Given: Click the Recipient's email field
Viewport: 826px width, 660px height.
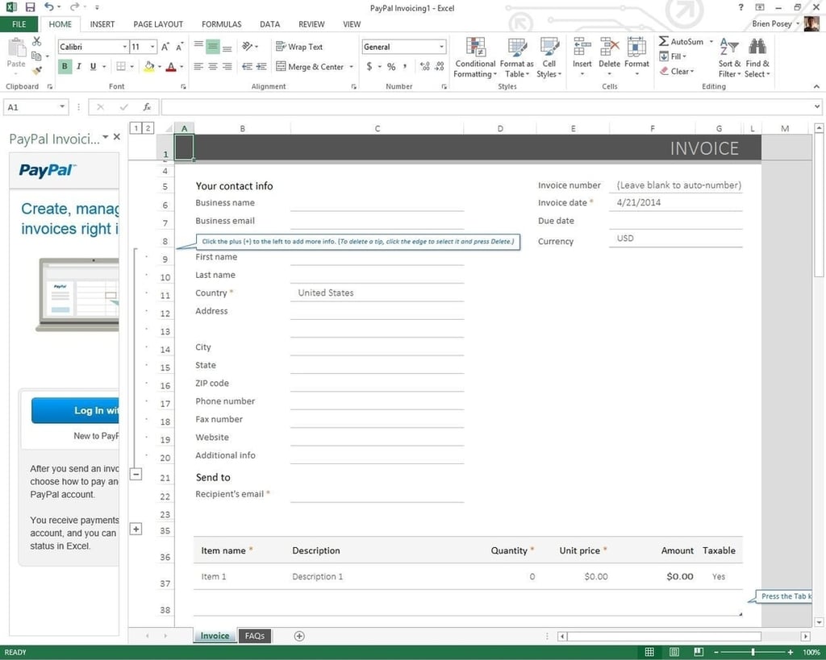Looking at the screenshot, I should (x=377, y=494).
